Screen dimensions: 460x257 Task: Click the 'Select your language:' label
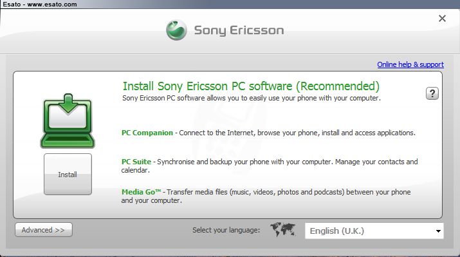pyautogui.click(x=226, y=230)
